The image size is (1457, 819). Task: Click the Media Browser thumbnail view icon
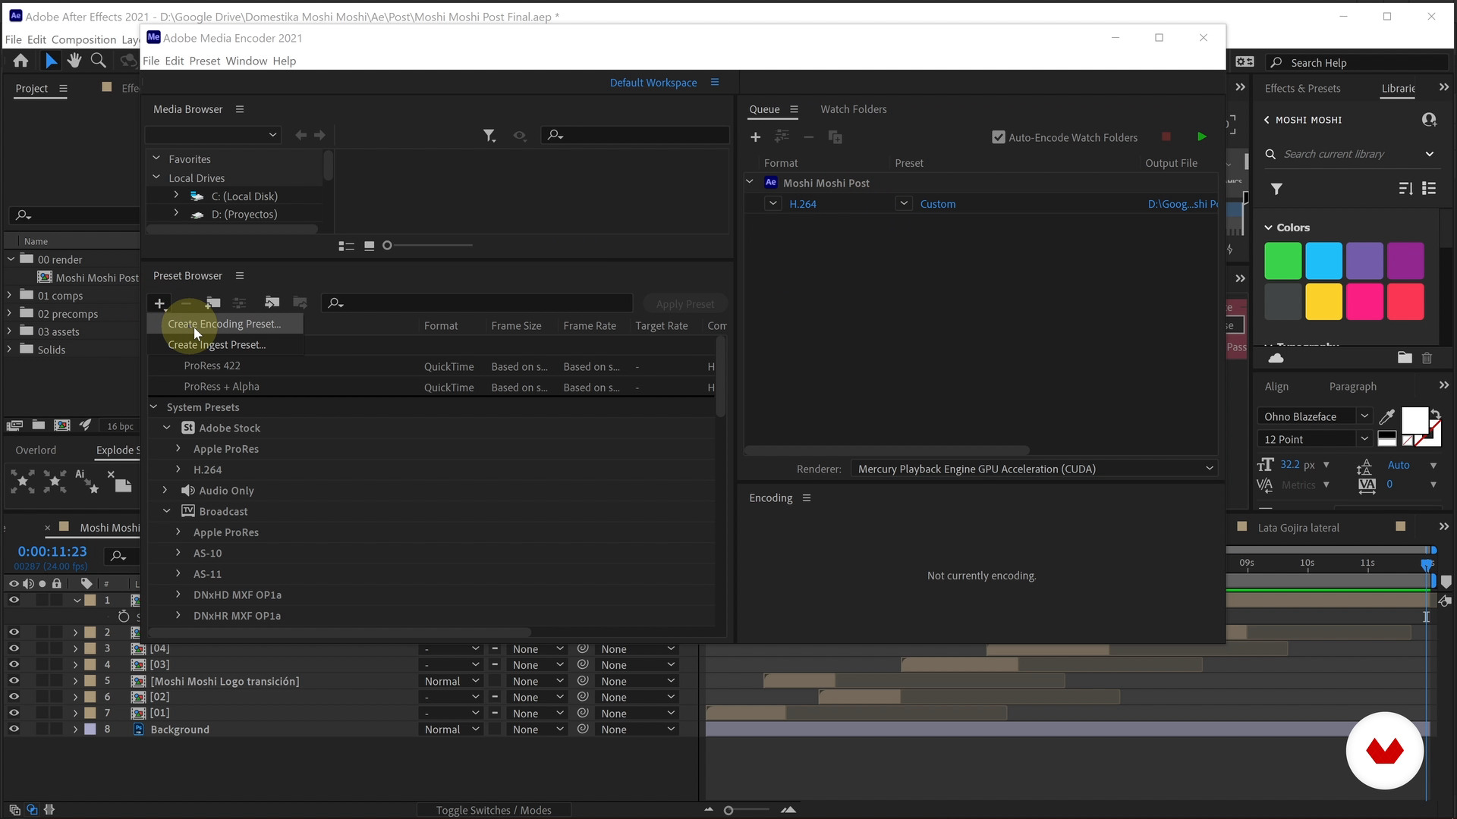(x=370, y=246)
